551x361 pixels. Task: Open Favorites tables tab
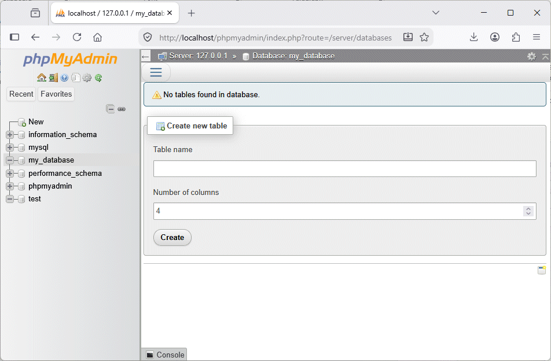click(x=56, y=94)
